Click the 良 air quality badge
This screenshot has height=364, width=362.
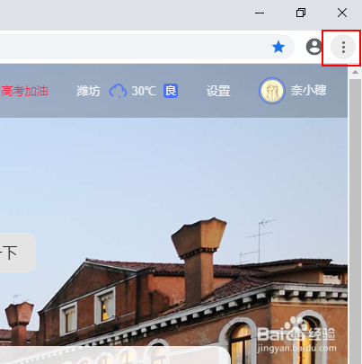click(171, 91)
